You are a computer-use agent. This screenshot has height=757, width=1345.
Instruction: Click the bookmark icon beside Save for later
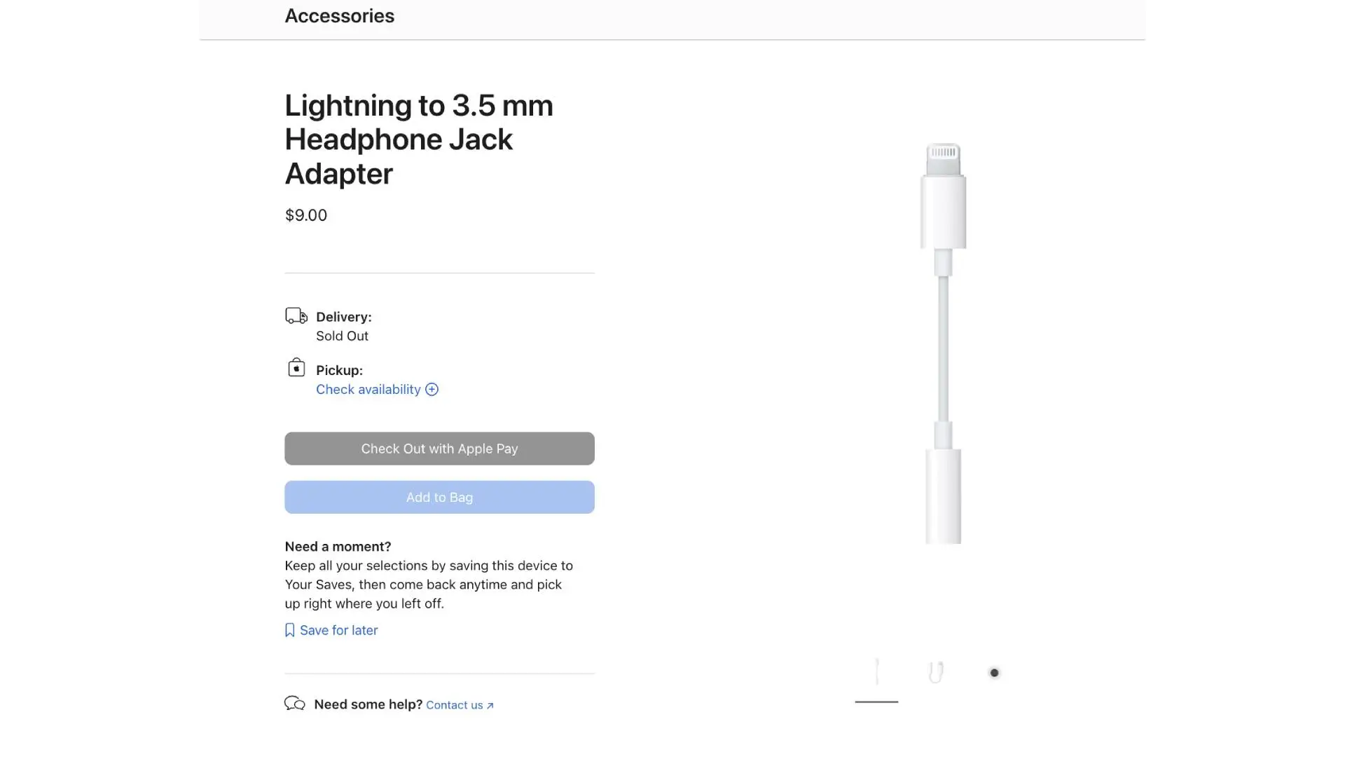pos(289,630)
